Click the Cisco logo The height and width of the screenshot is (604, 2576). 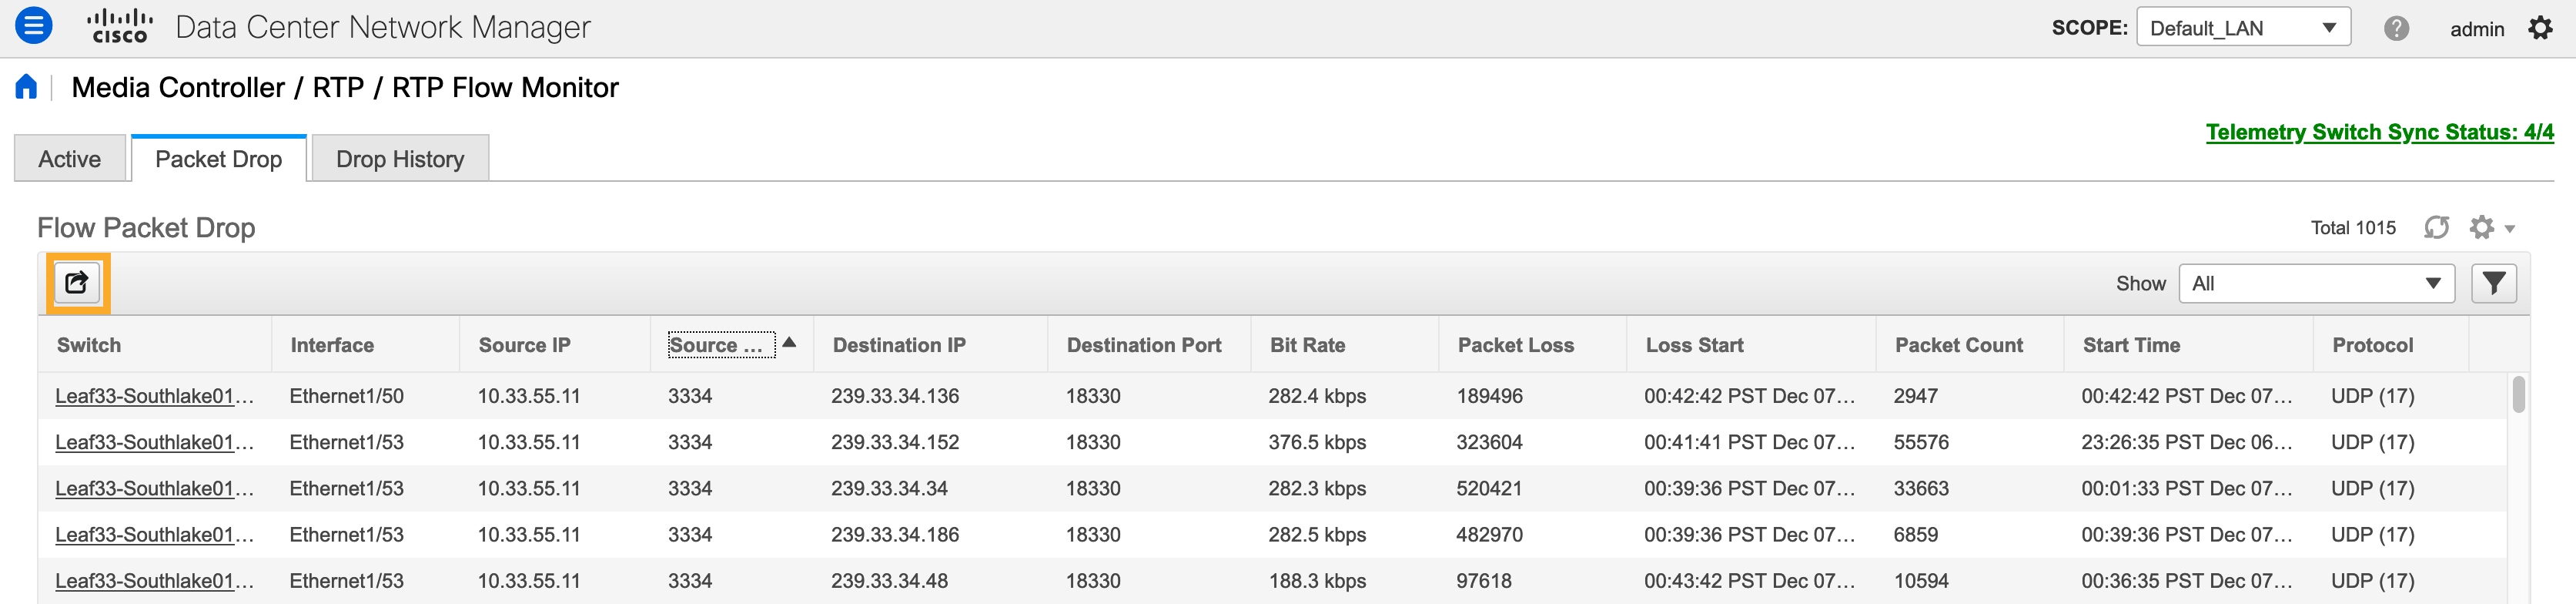point(120,26)
